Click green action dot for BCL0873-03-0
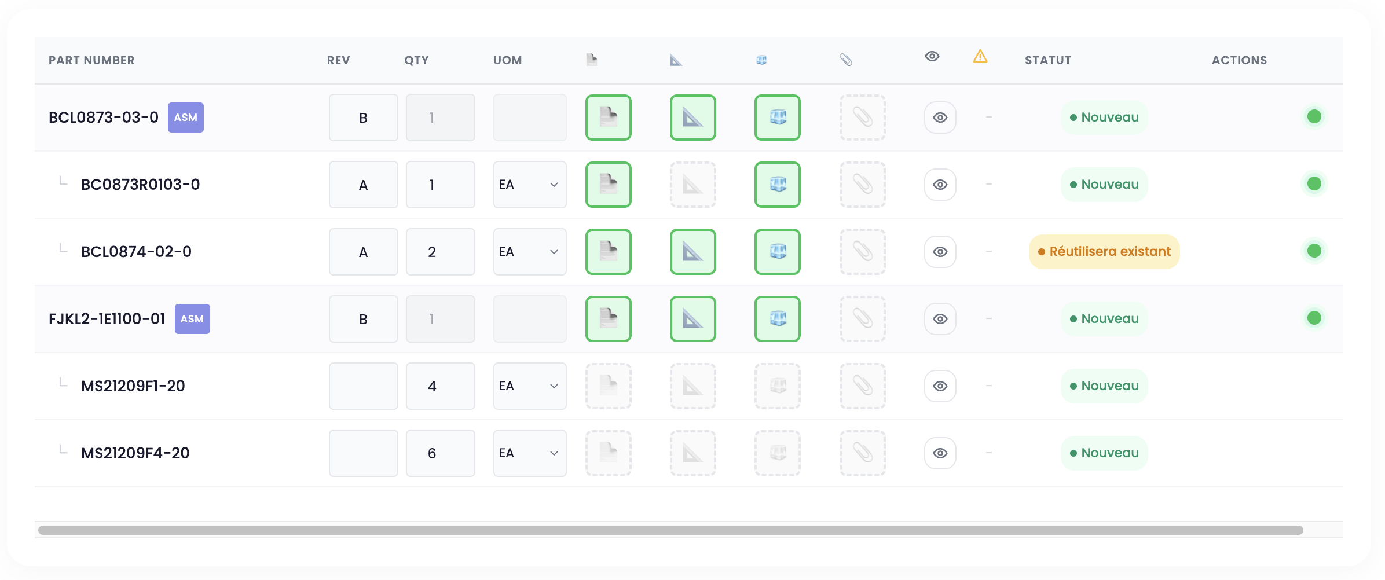This screenshot has width=1385, height=580. point(1314,117)
